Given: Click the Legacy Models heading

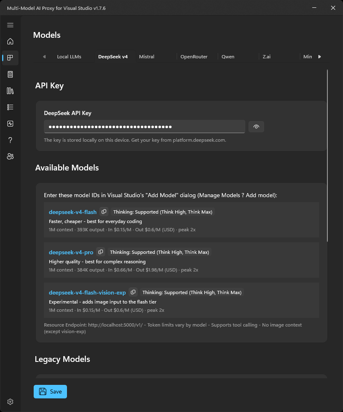Looking at the screenshot, I should point(62,359).
